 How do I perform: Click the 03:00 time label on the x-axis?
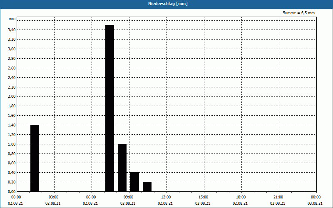[x=54, y=197]
